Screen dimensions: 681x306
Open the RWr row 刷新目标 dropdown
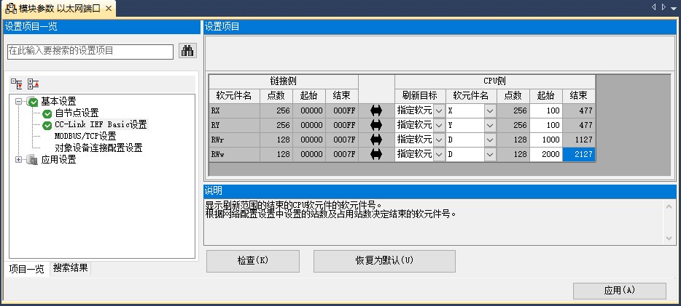[x=439, y=140]
